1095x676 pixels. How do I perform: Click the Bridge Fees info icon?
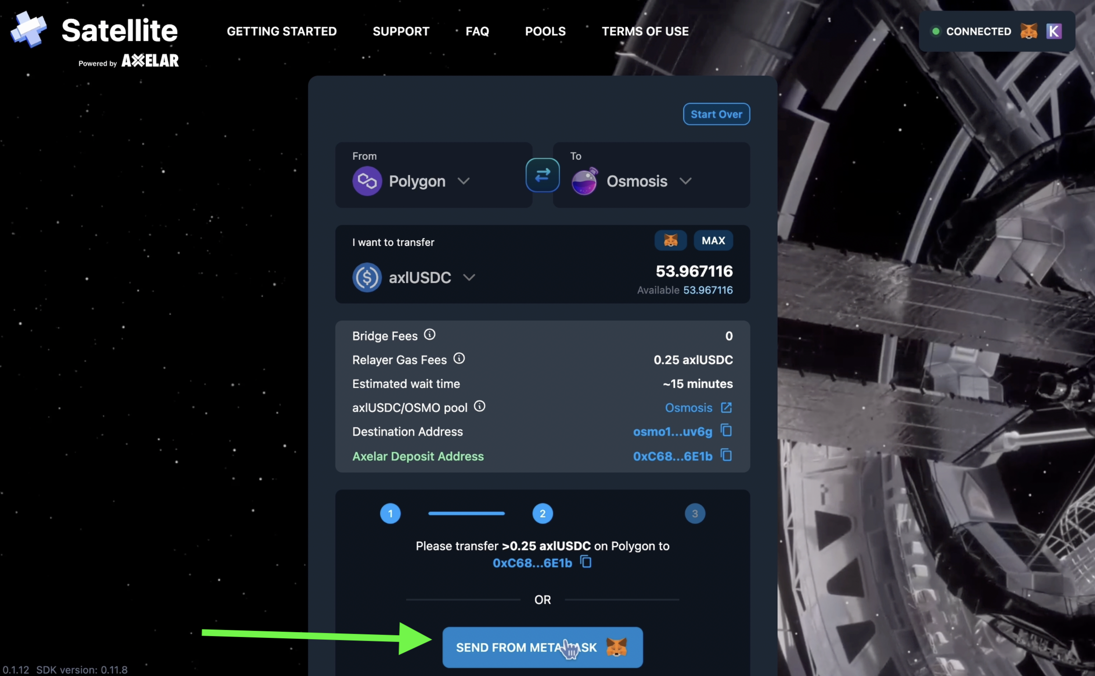pyautogui.click(x=430, y=334)
